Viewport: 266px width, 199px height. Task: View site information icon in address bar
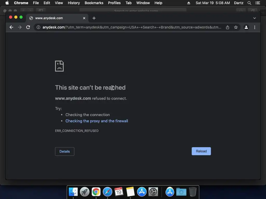[x=38, y=27]
